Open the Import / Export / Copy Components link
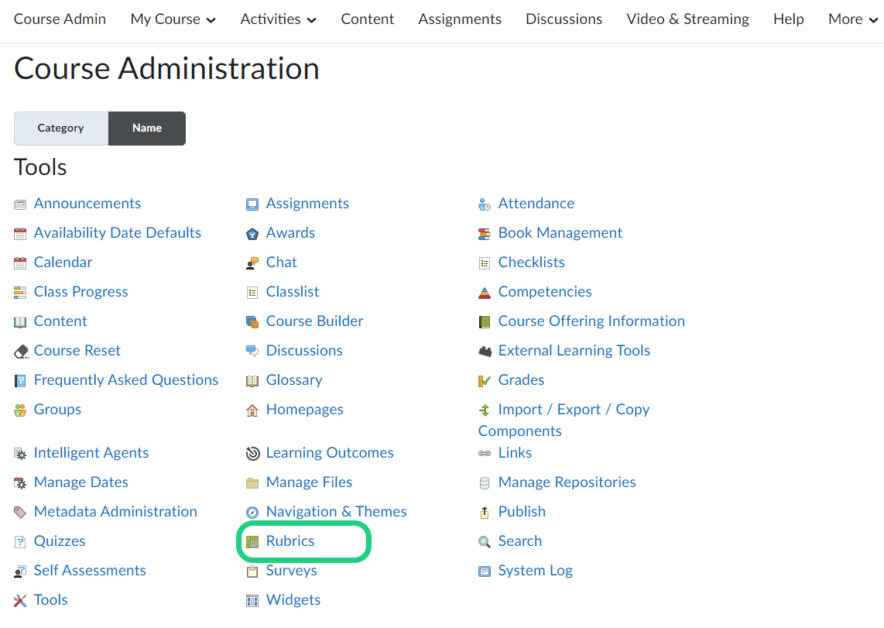 click(x=573, y=410)
